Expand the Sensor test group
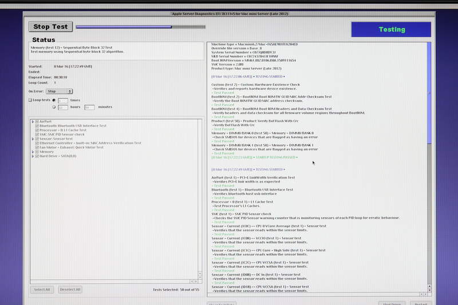 click(x=33, y=138)
